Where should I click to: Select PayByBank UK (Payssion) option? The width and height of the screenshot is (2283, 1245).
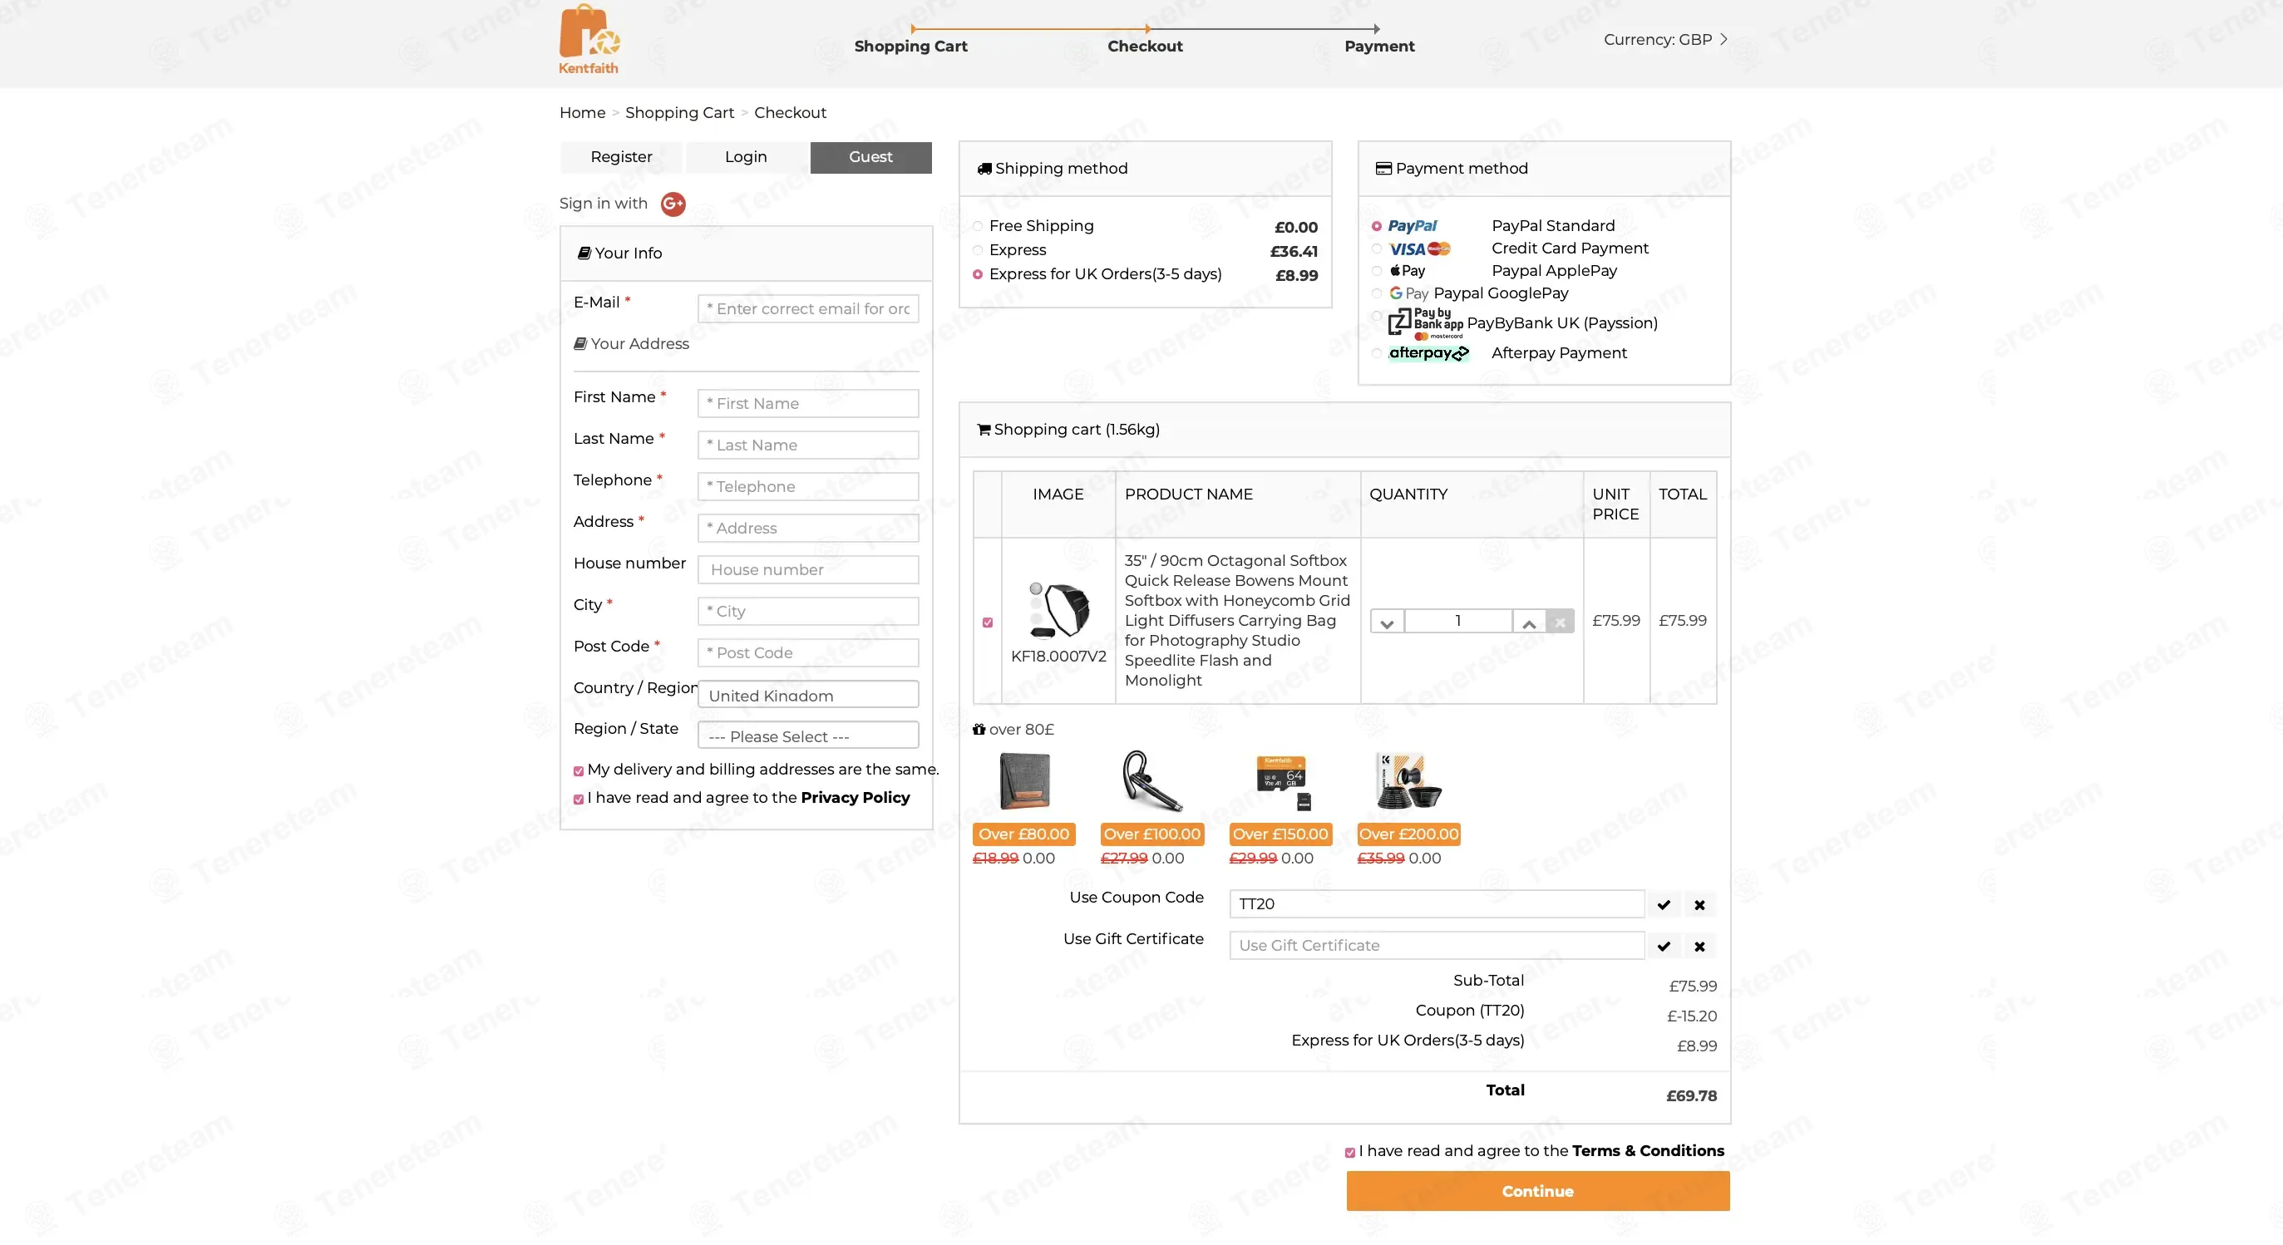click(x=1376, y=316)
